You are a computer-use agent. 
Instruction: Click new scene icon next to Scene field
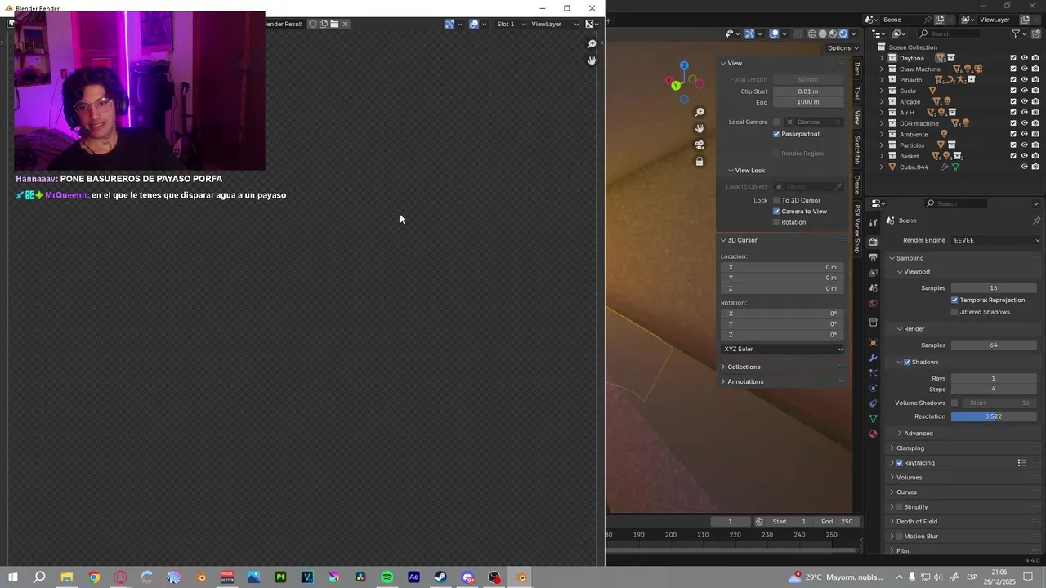pos(940,20)
